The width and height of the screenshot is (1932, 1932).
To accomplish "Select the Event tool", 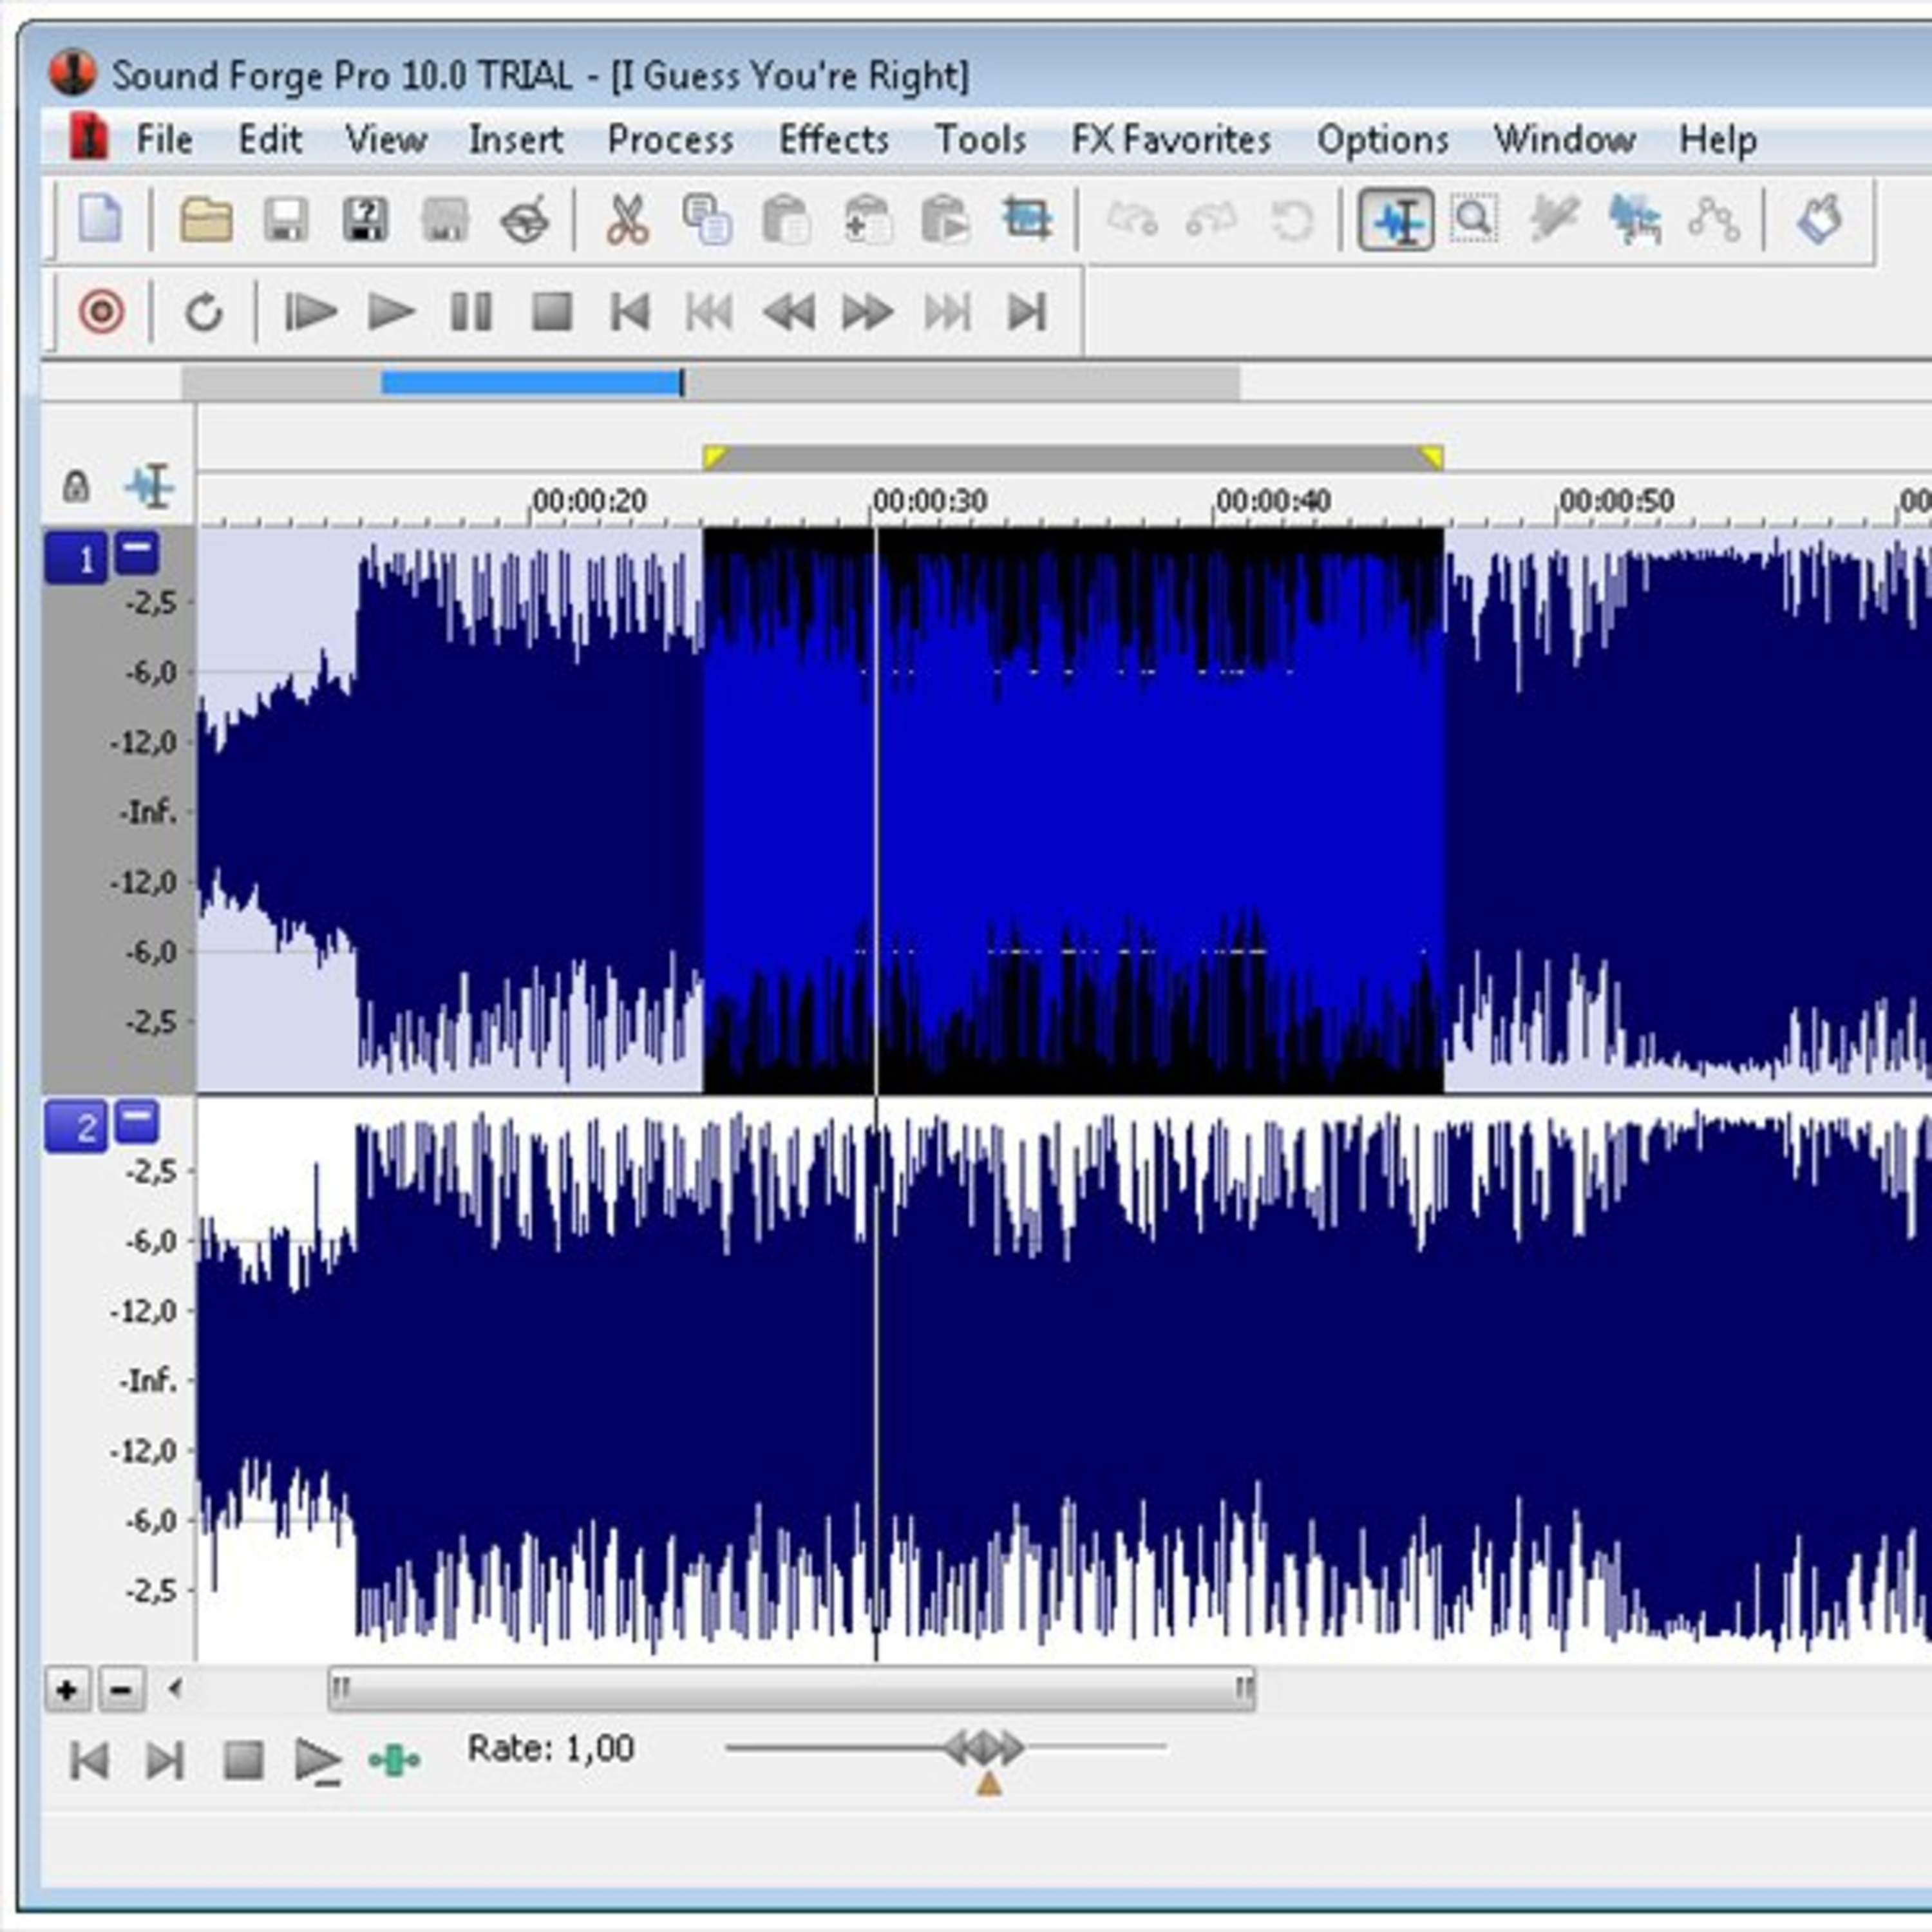I will (1634, 219).
